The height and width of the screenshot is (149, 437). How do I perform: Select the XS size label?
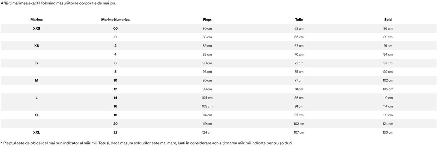(37, 46)
